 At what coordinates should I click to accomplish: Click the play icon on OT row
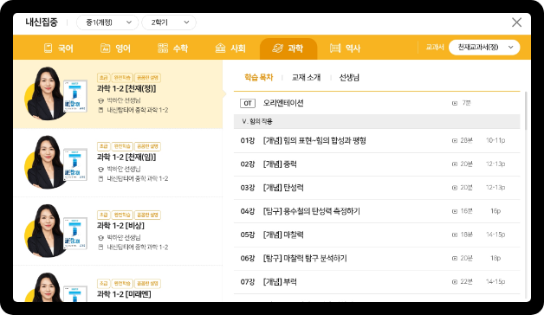455,103
